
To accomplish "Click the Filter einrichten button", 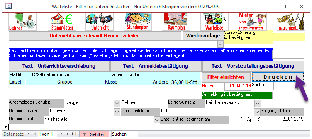I will (226, 77).
